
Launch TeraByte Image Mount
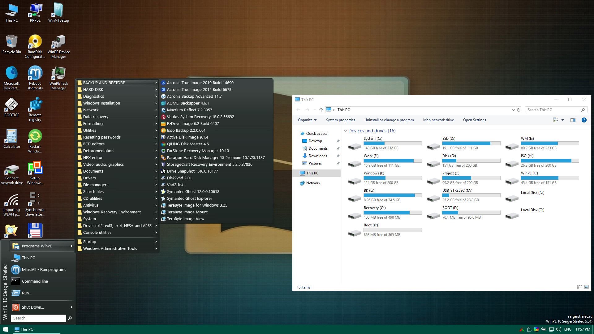tap(187, 212)
